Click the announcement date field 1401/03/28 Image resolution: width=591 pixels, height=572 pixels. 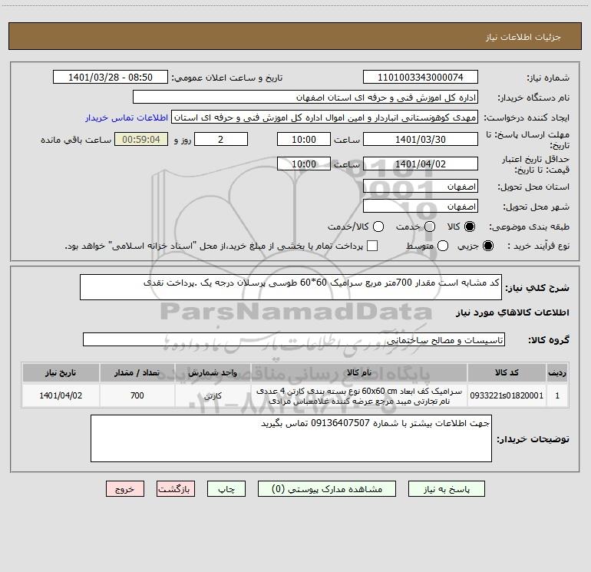coord(111,78)
